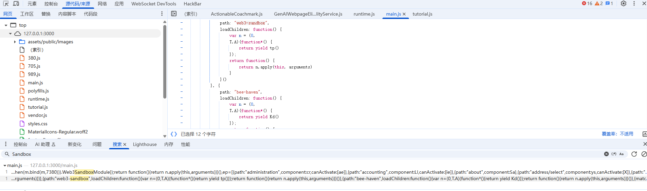Open the (索引) editor tab
Screen dimensions: 647x191
pos(191,14)
